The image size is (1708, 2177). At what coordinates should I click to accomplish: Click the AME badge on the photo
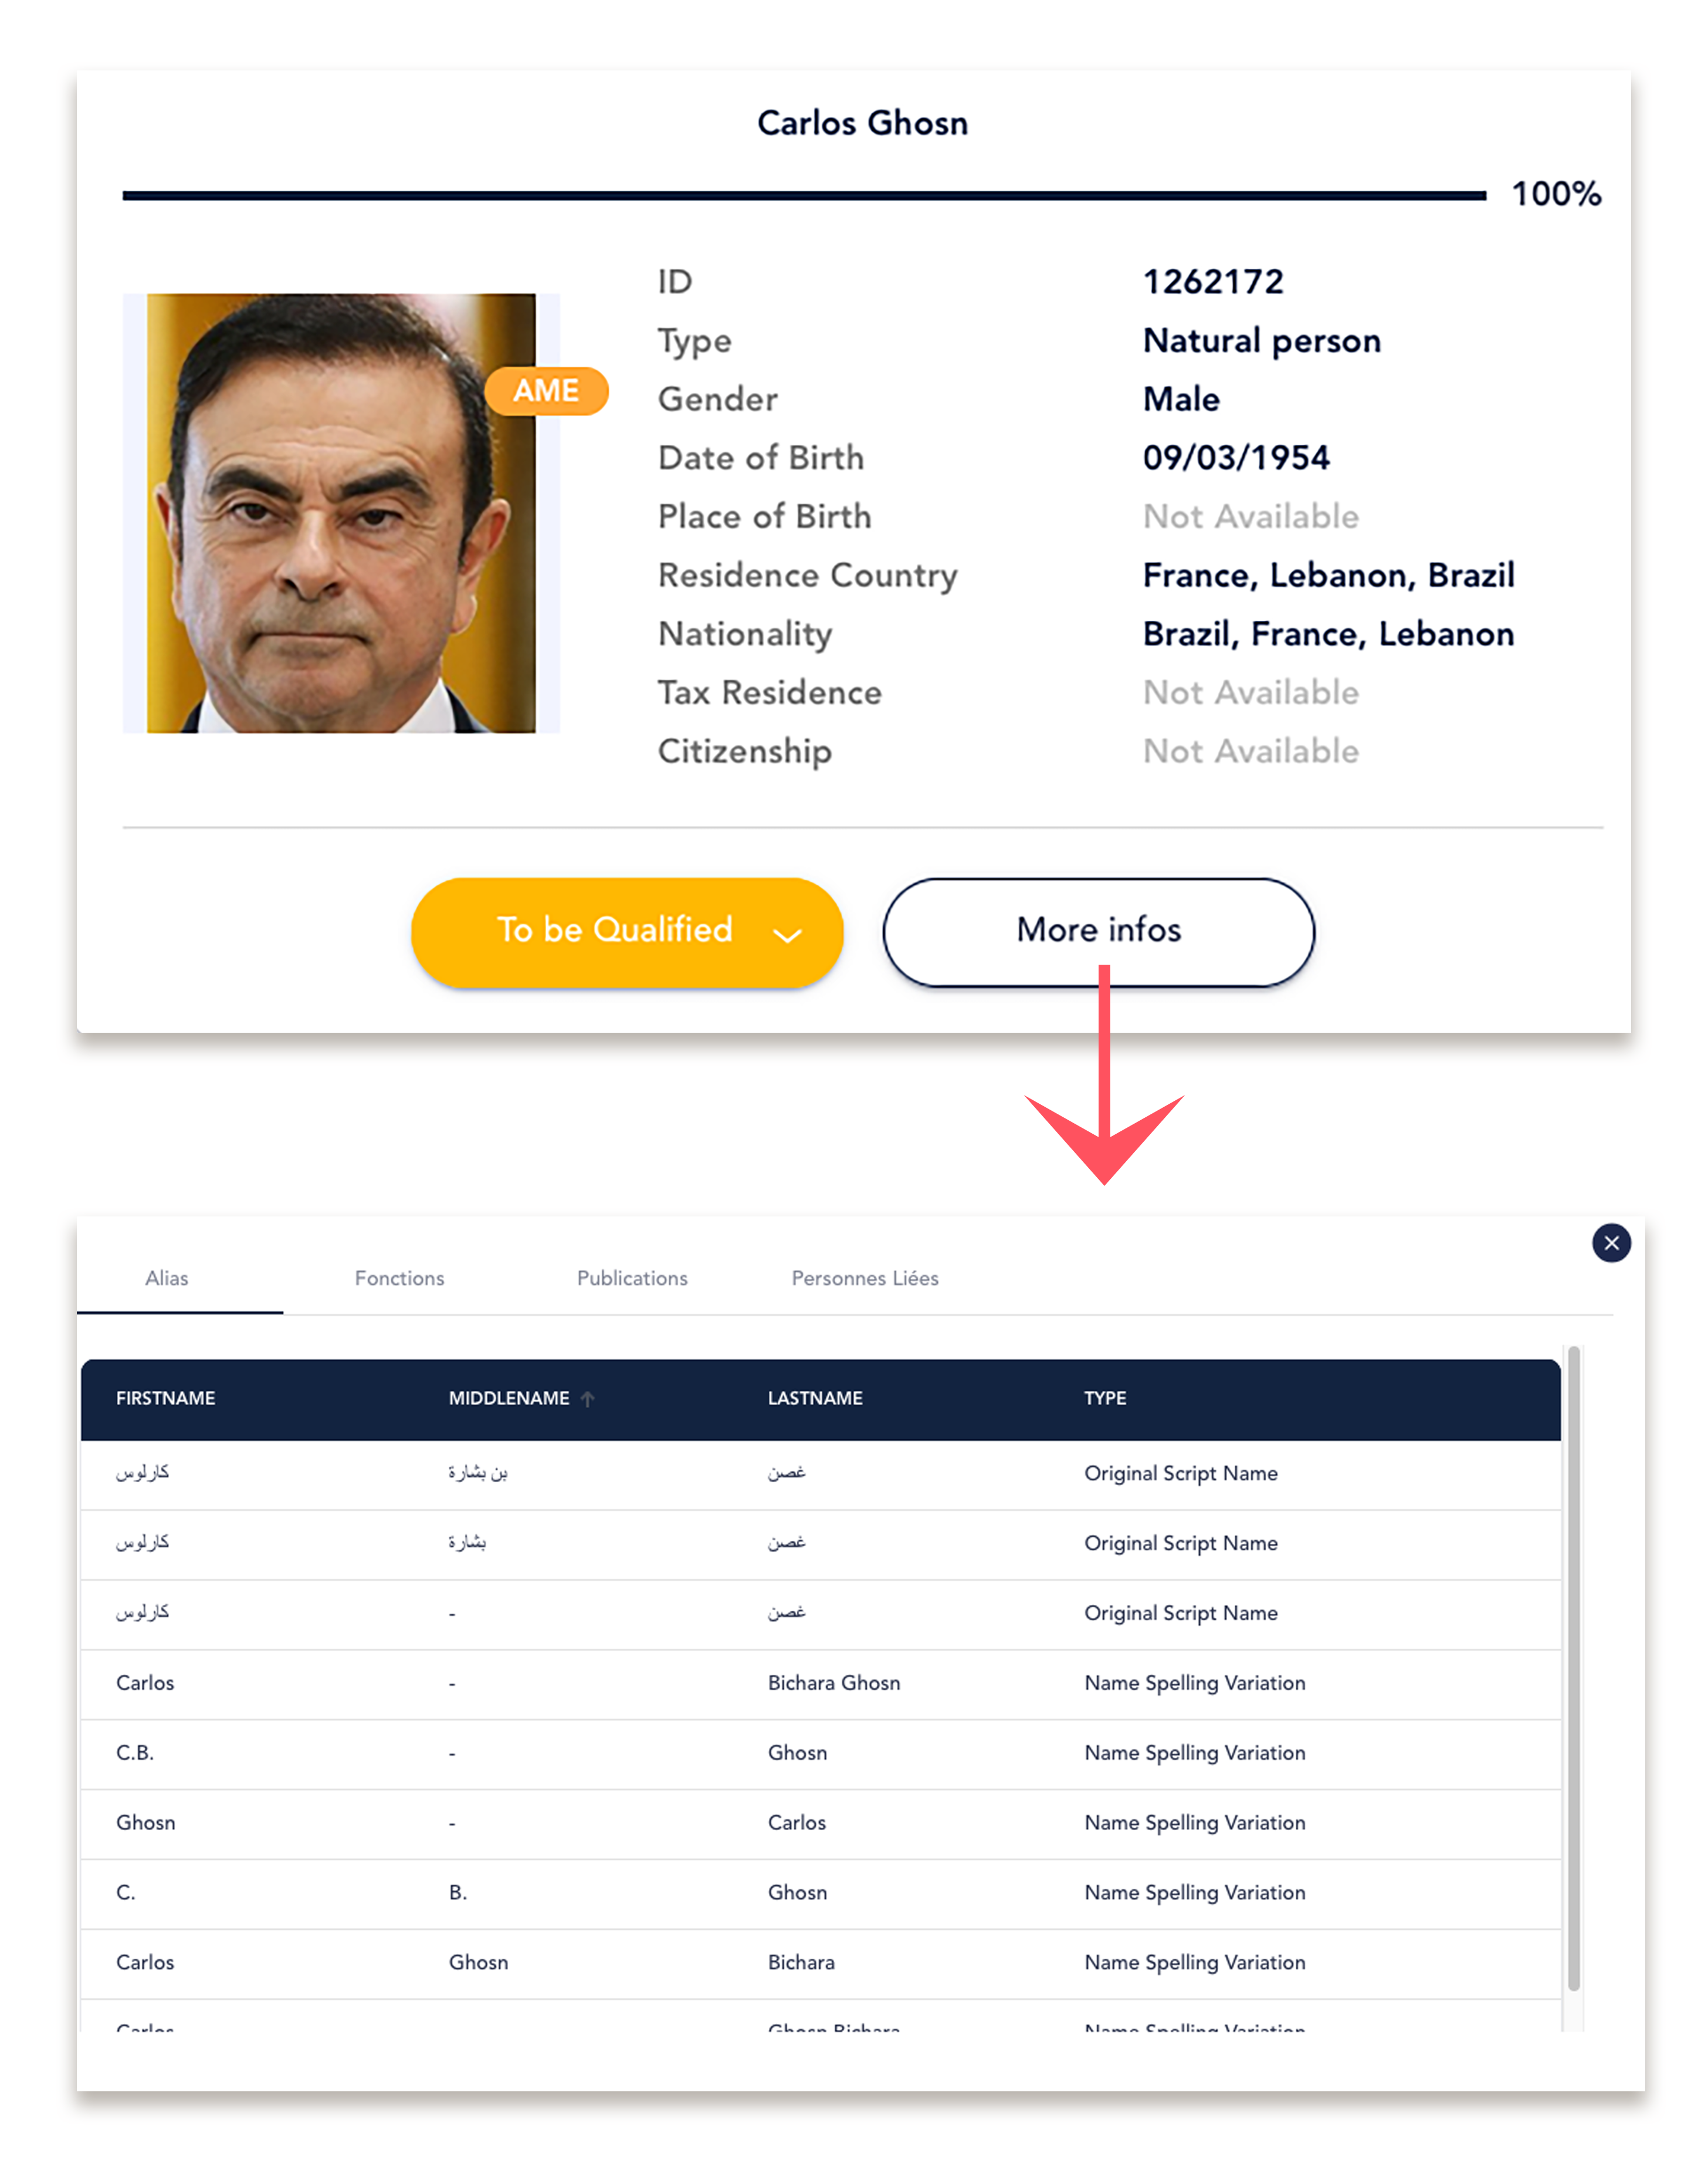pyautogui.click(x=546, y=390)
